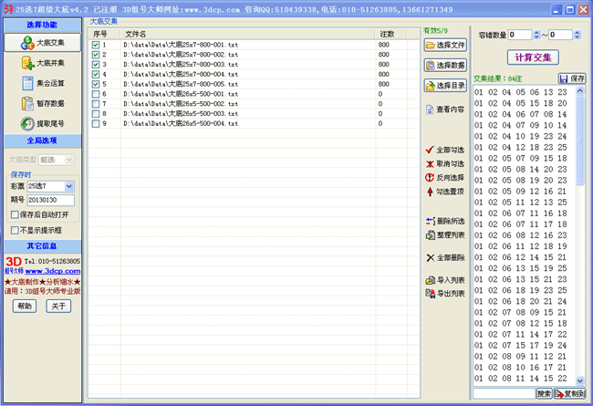This screenshot has width=593, height=406.
Task: Save results with the 保存 icon
Action: (572, 78)
